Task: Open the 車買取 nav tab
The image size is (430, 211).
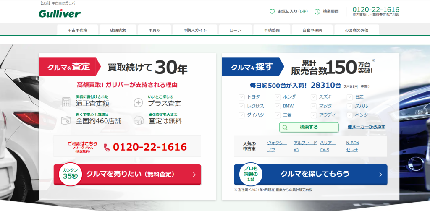Action: pyautogui.click(x=155, y=30)
